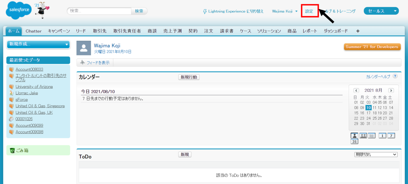Click contact icon next to Llorrac Jake

[x=12, y=93]
